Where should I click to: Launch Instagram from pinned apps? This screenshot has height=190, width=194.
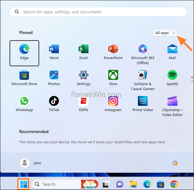(x=113, y=104)
